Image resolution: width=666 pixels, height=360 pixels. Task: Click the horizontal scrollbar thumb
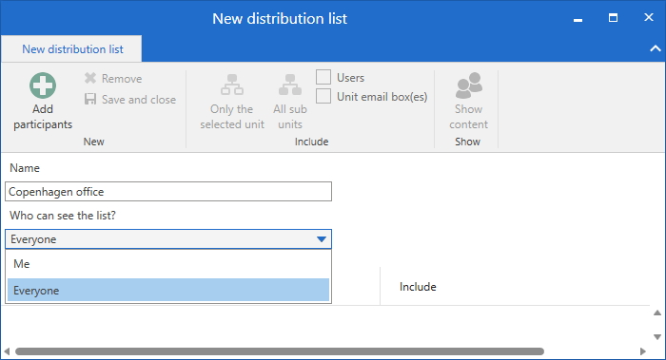[x=280, y=351]
